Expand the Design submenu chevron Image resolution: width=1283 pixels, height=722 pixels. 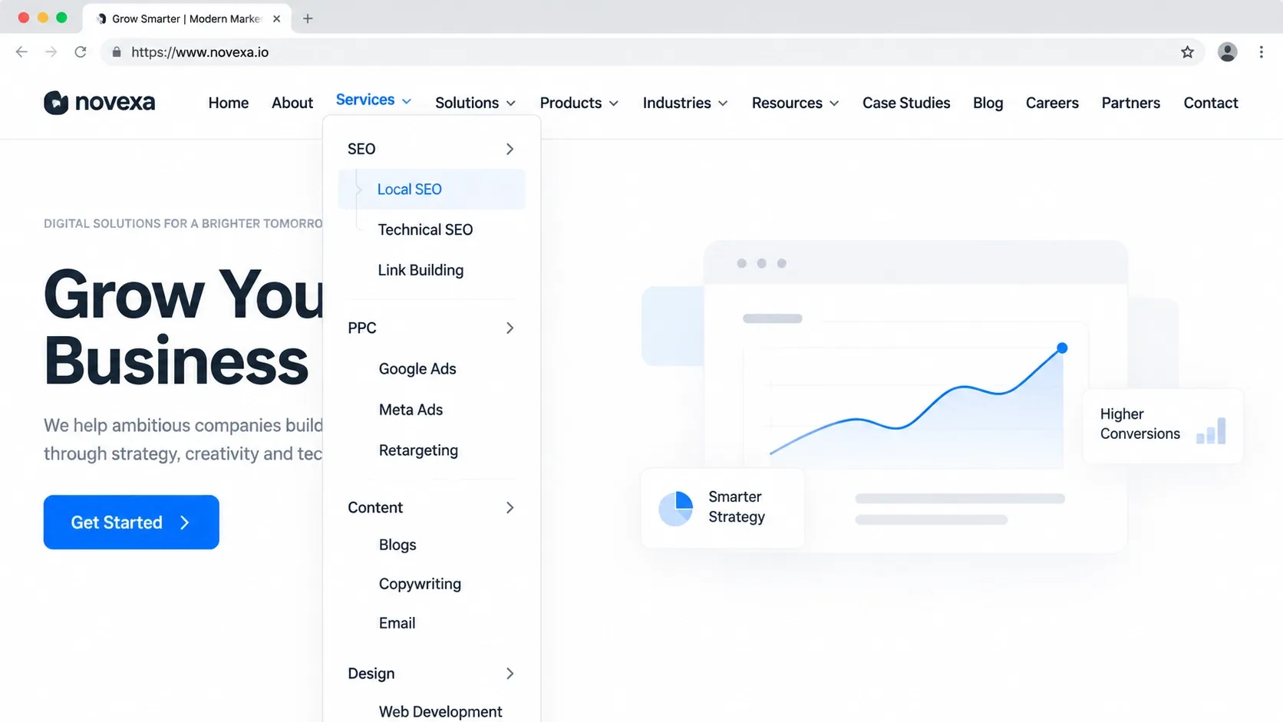pos(510,674)
